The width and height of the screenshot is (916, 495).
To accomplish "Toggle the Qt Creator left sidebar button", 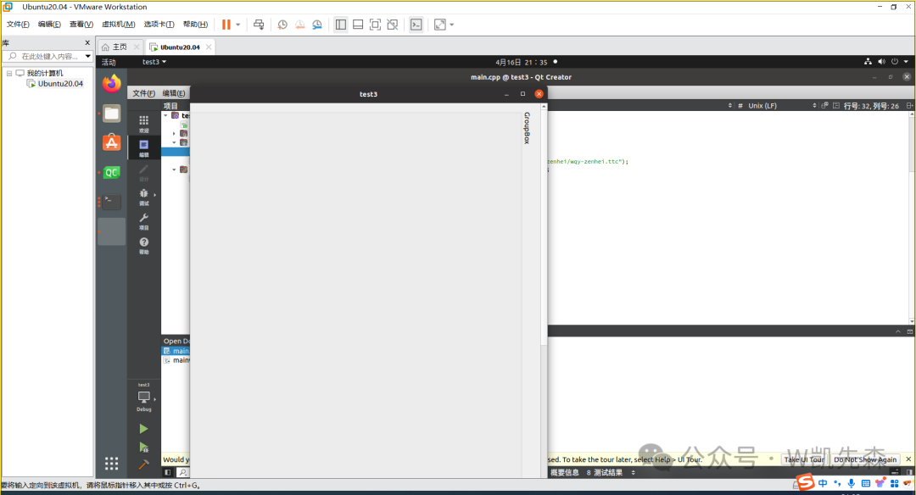I will 167,472.
